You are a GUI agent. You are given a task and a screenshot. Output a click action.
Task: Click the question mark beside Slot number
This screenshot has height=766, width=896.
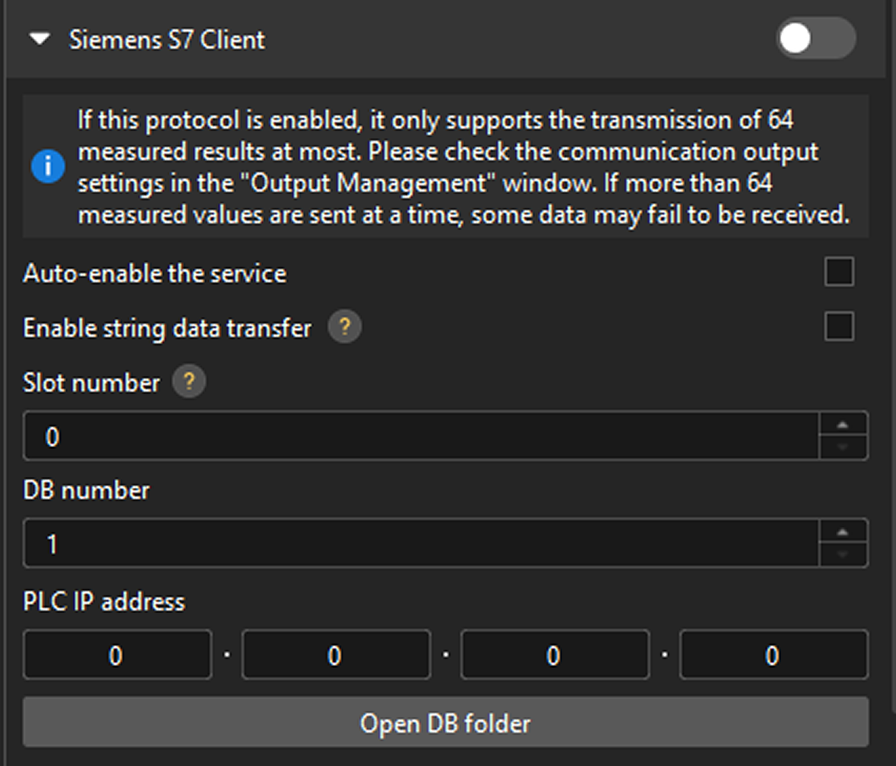188,383
